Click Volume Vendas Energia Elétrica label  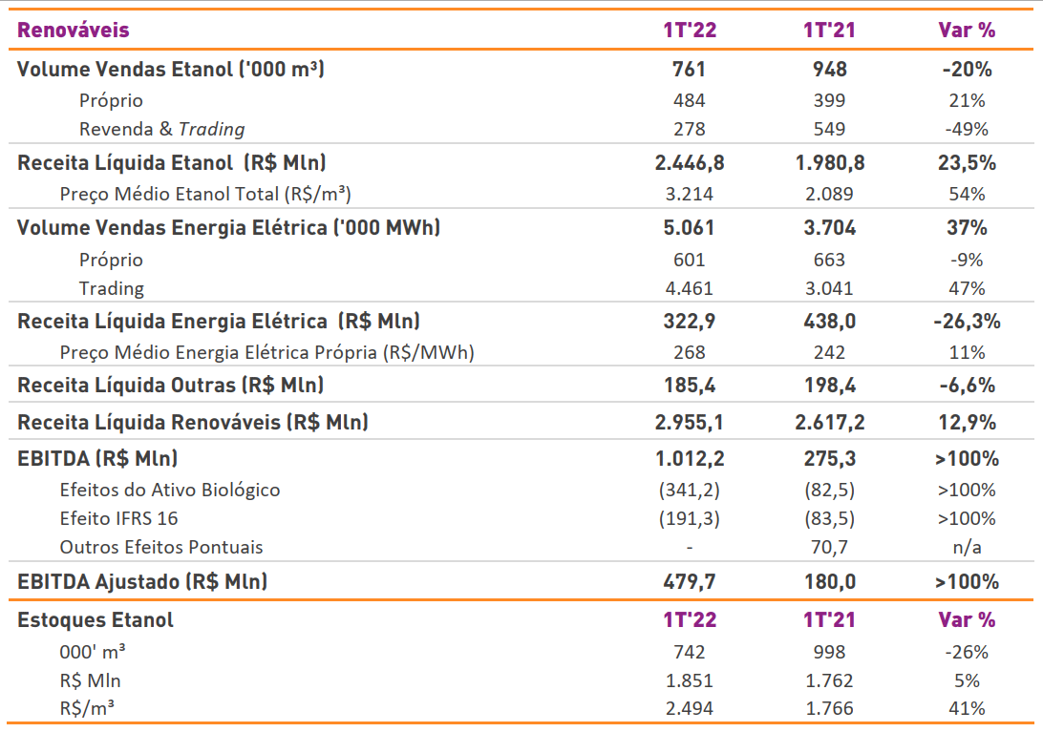[x=228, y=228]
